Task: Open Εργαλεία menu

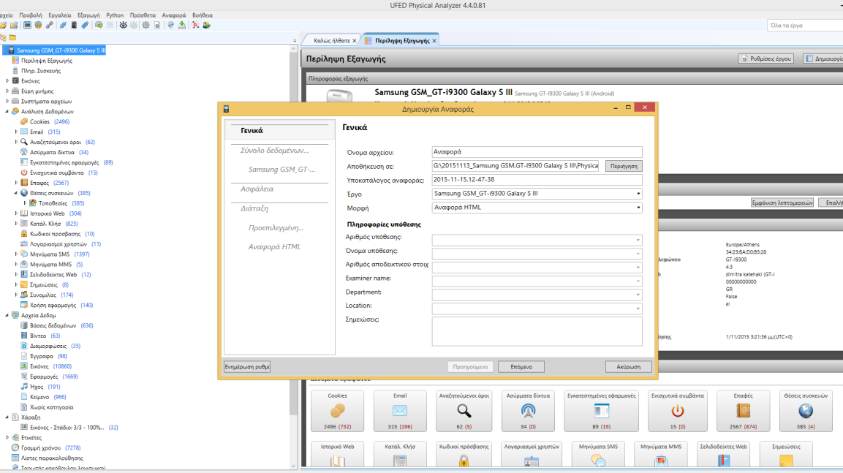Action: pos(60,15)
